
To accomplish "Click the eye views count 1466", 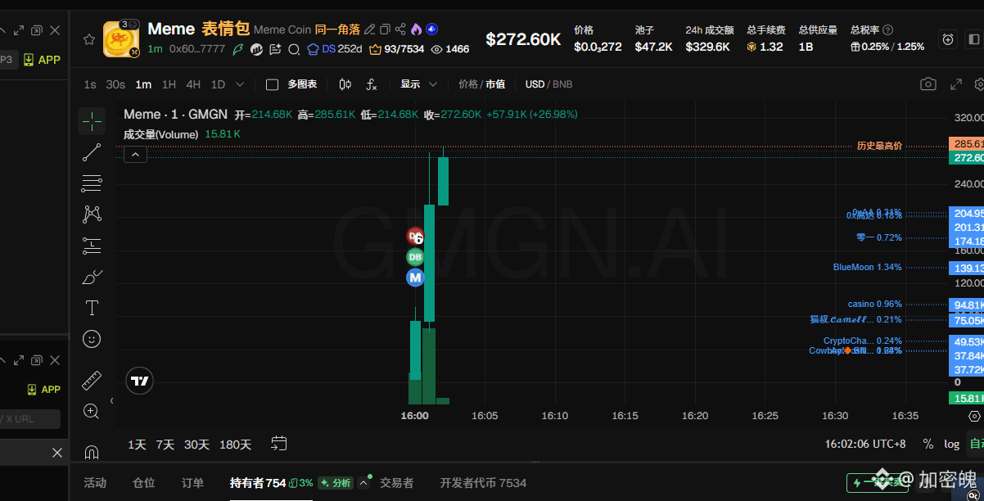I will (x=450, y=49).
